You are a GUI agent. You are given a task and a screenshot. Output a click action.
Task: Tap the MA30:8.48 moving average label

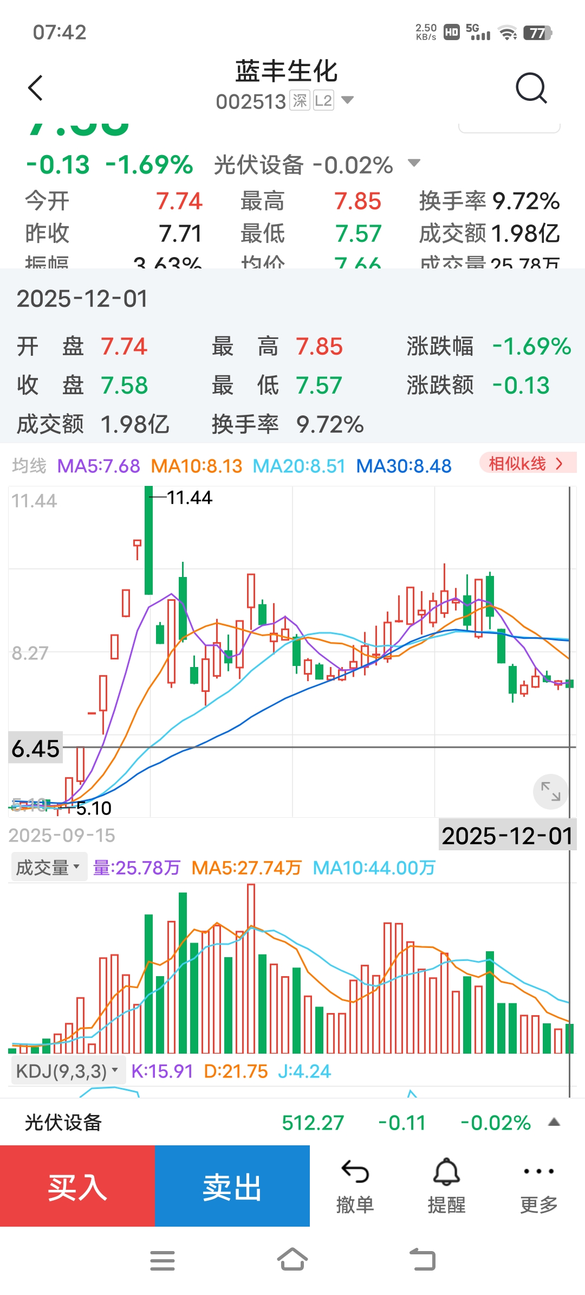click(404, 466)
